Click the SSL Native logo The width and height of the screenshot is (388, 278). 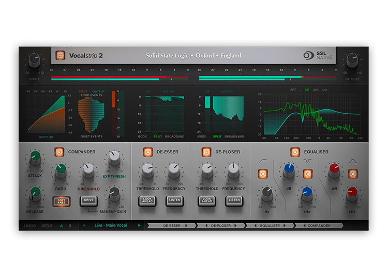point(318,55)
